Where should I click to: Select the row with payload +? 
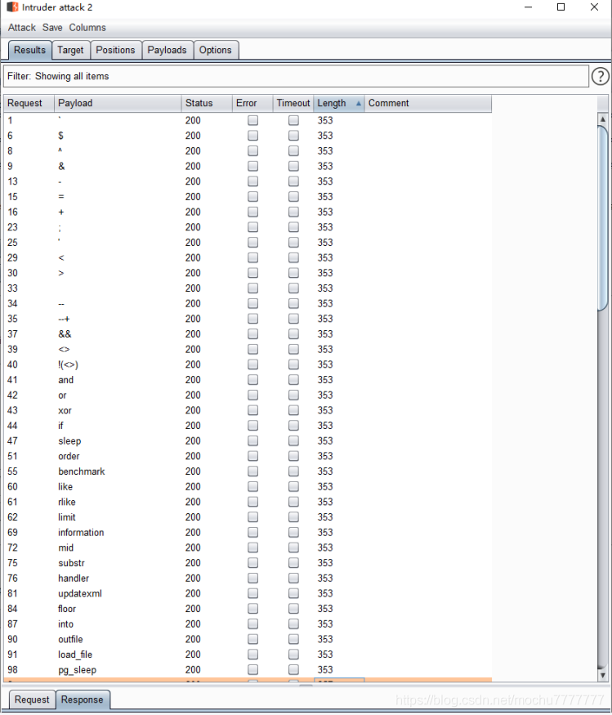click(248, 212)
